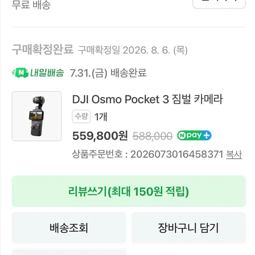
Task: Tap the 559,800원 price
Action: pos(100,136)
